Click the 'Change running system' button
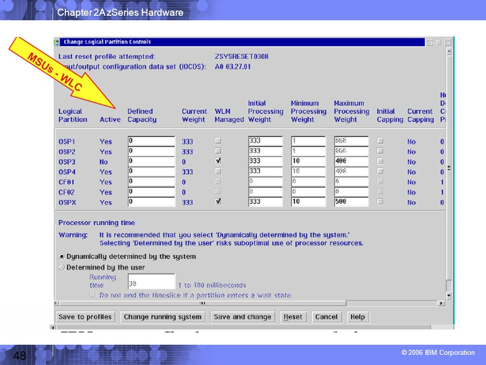Image resolution: width=486 pixels, height=365 pixels. click(163, 317)
